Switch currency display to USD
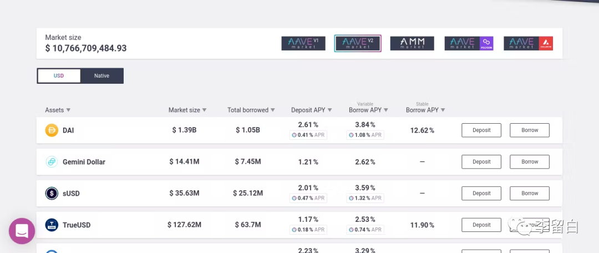 pyautogui.click(x=59, y=75)
